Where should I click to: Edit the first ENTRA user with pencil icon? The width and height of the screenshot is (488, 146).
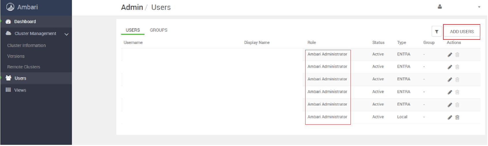[450, 55]
